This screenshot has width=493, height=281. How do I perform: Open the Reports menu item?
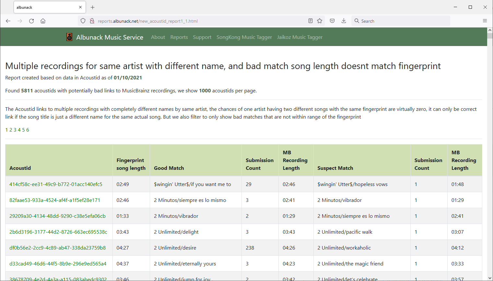pos(179,37)
